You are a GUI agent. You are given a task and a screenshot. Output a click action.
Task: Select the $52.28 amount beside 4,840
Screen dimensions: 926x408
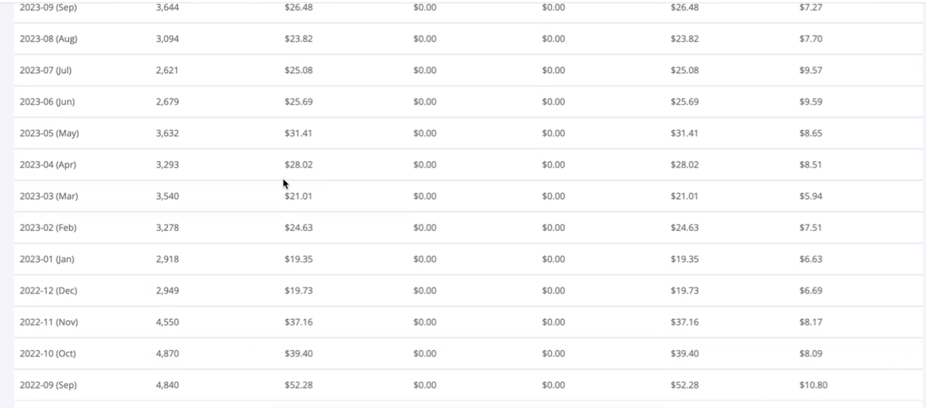[299, 385]
